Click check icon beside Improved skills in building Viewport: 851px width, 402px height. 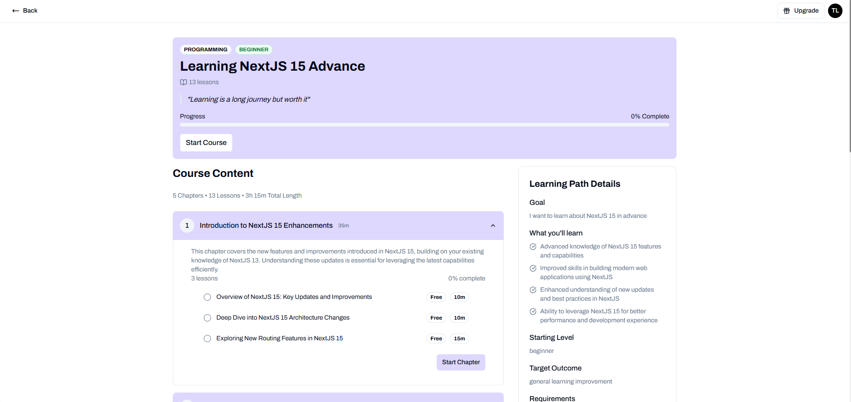[x=533, y=268]
